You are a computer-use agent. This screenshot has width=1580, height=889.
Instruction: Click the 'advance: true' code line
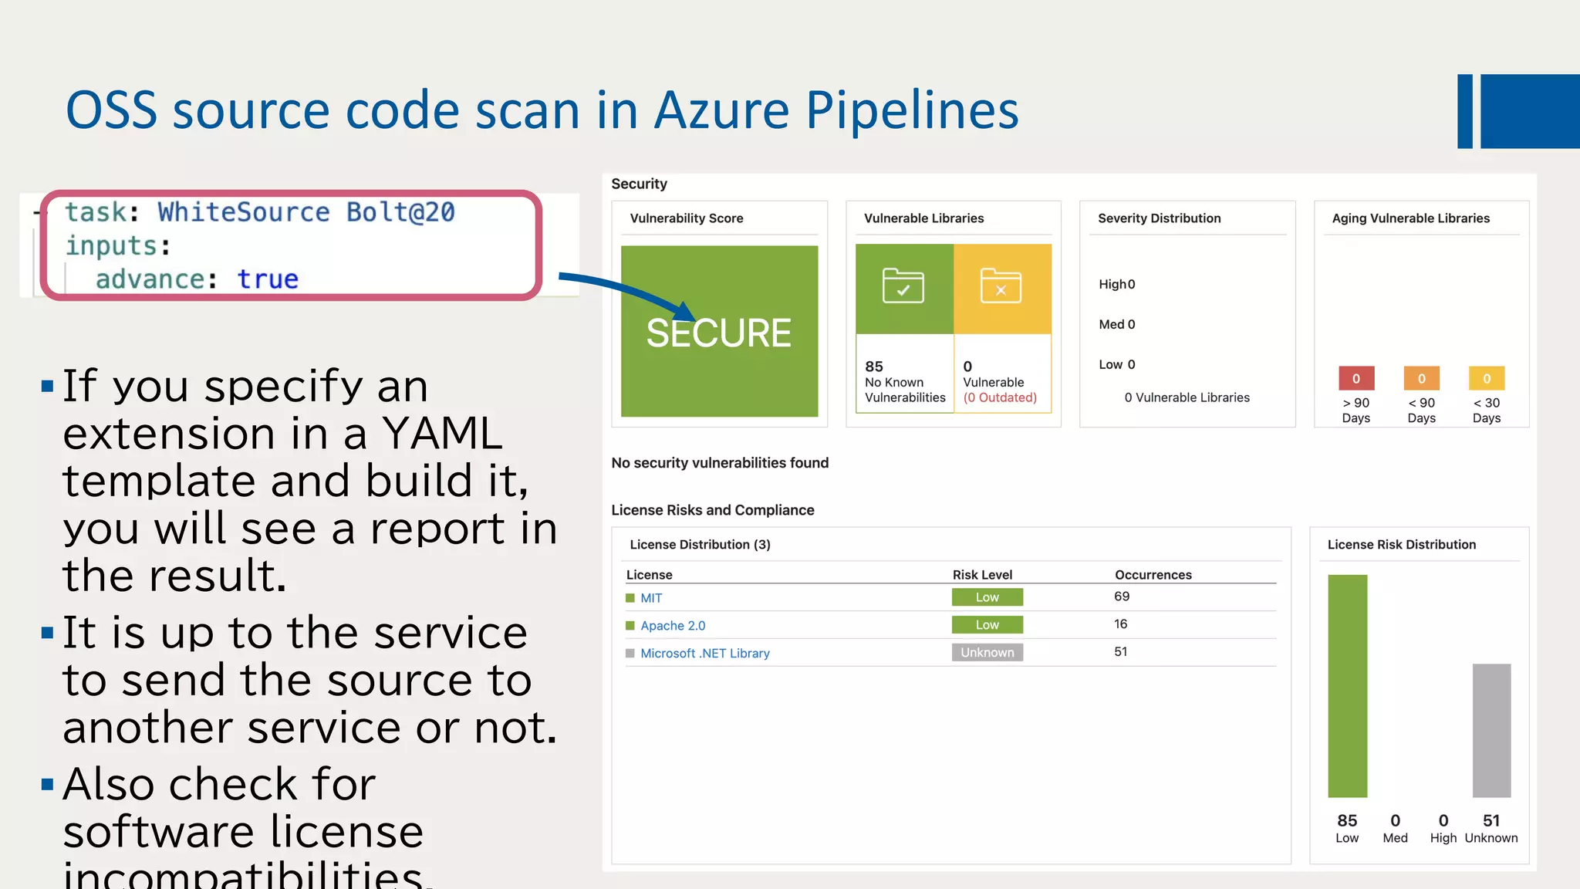pos(197,279)
